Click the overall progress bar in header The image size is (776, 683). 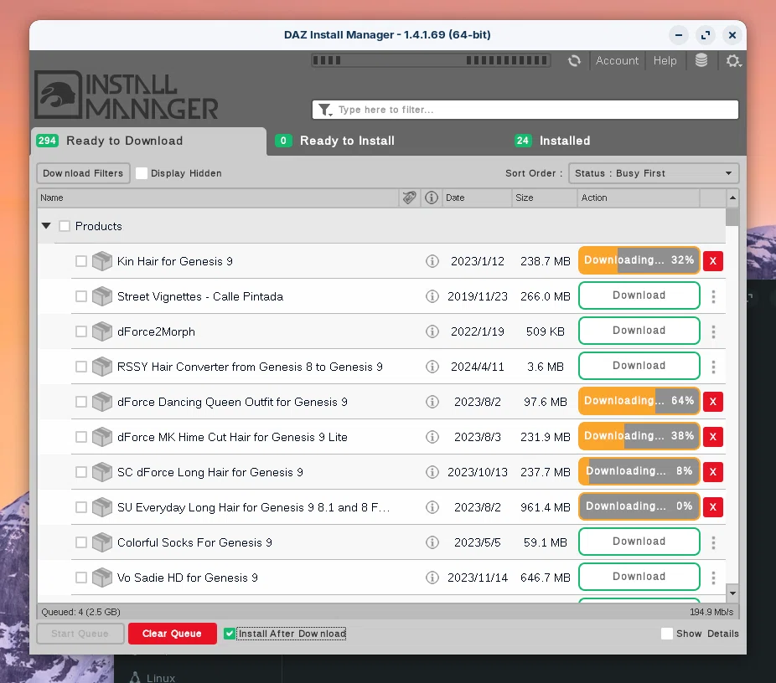click(431, 61)
